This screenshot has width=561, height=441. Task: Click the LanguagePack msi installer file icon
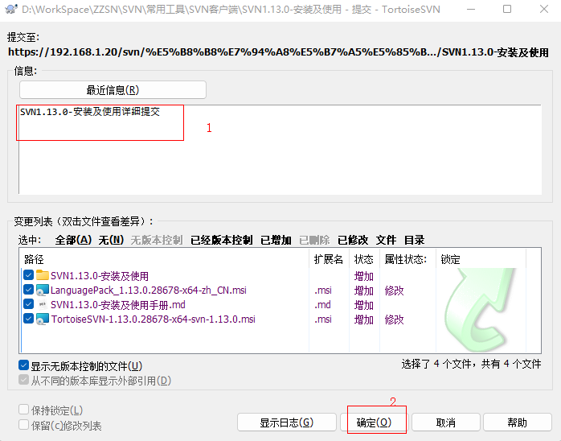[43, 291]
